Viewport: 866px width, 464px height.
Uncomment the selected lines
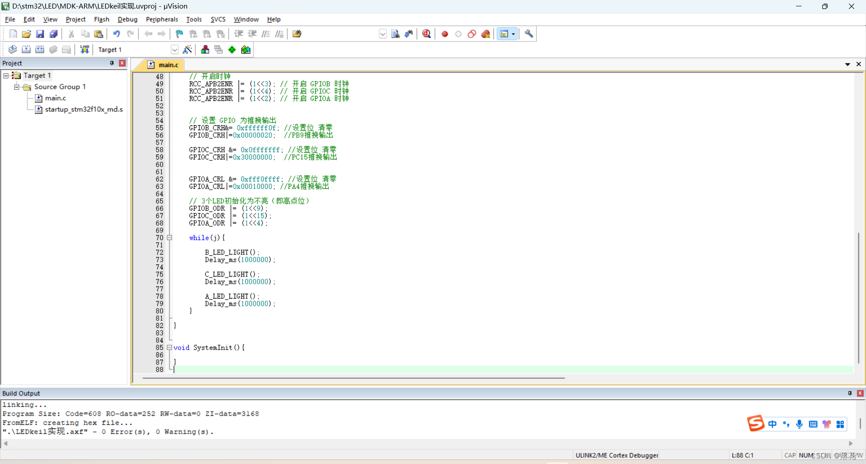[279, 34]
